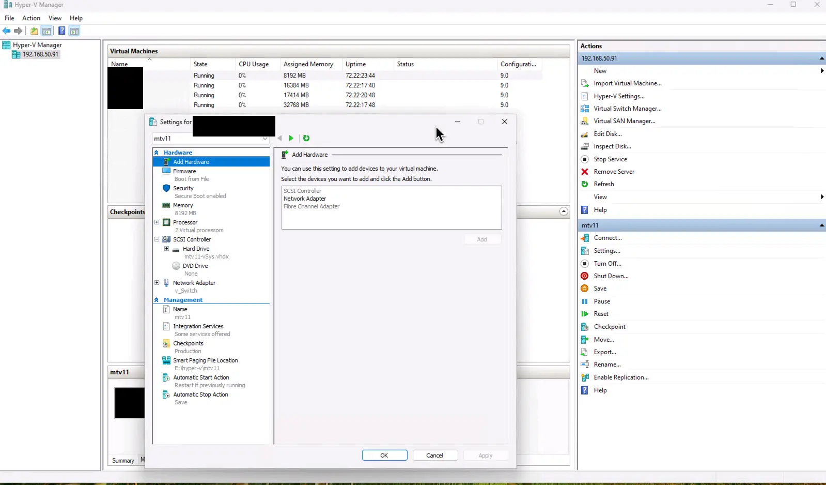The width and height of the screenshot is (826, 485).
Task: Click the Inspect Disk icon
Action: click(585, 146)
